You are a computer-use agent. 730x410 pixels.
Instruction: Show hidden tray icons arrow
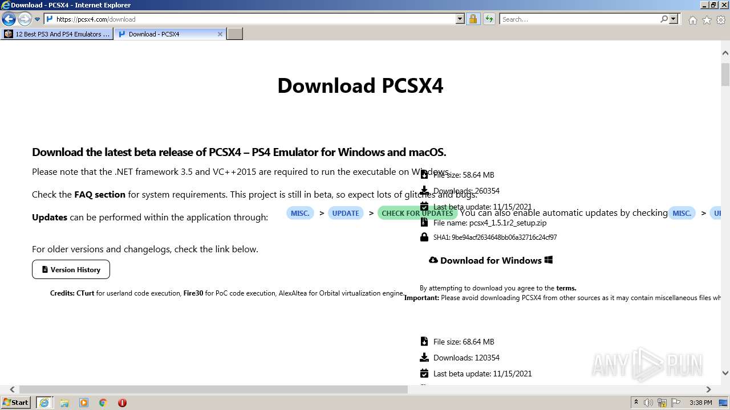636,402
